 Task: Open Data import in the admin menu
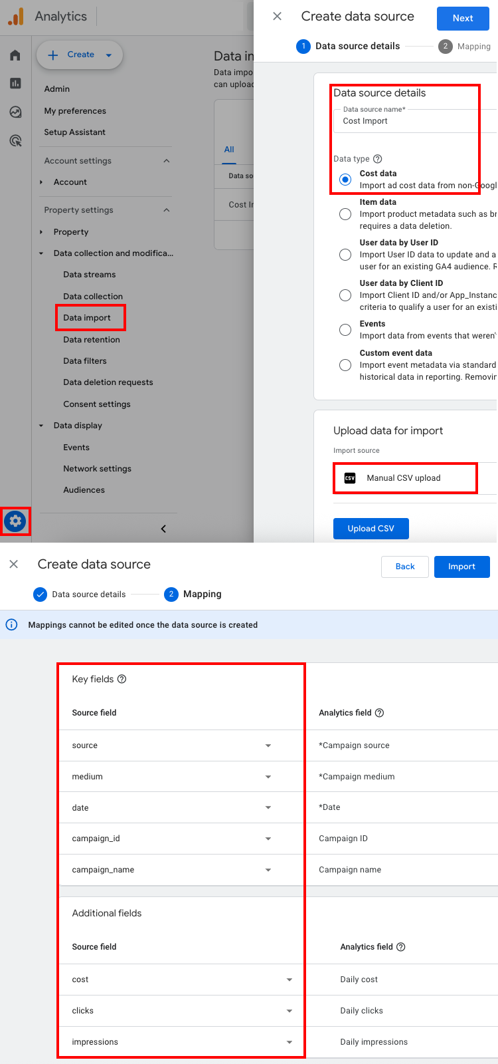click(87, 318)
